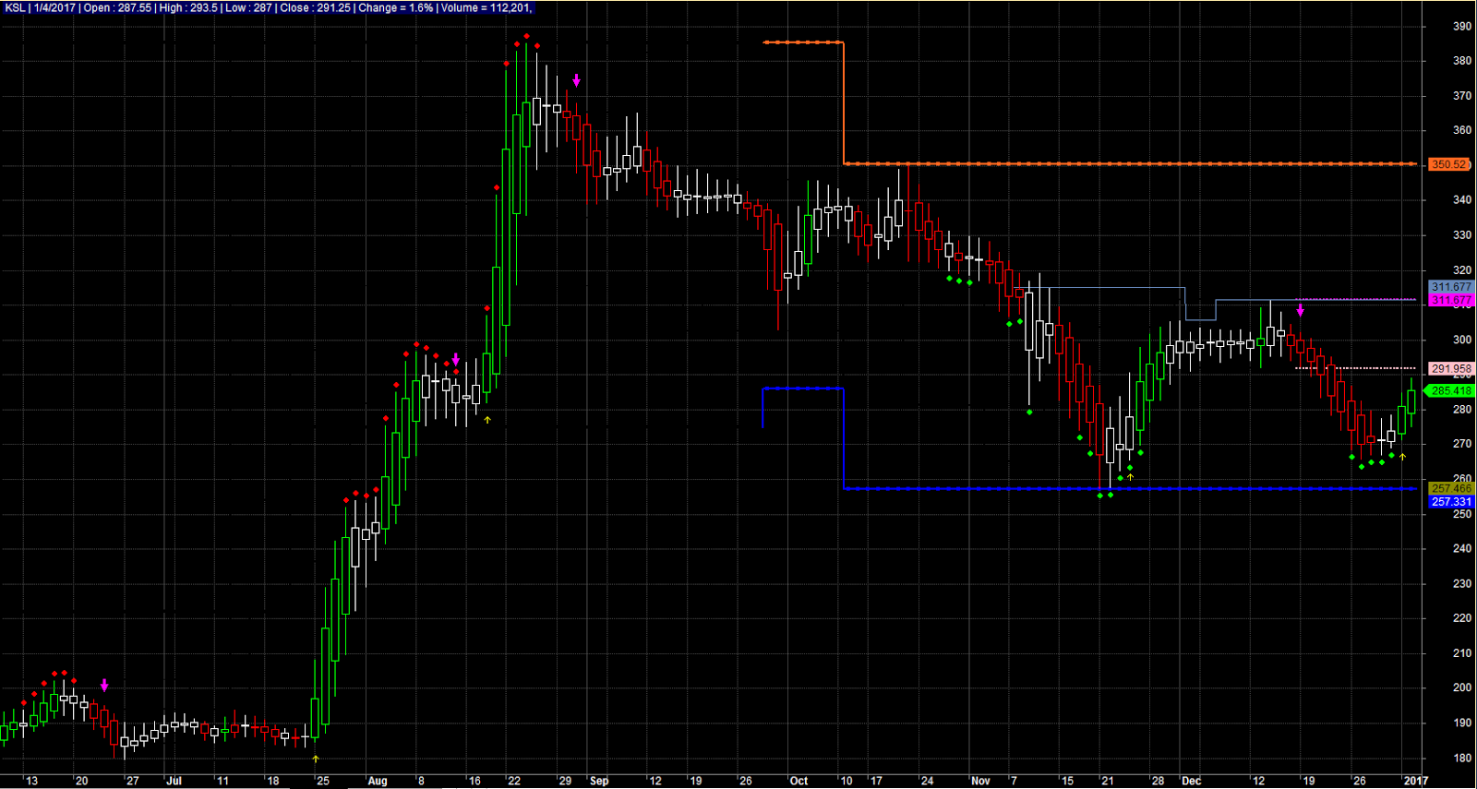Image resolution: width=1477 pixels, height=789 pixels.
Task: Click the Jul label on the date axis
Action: 174,781
